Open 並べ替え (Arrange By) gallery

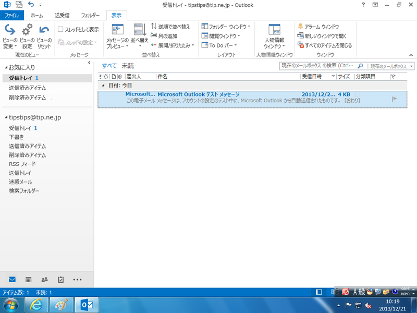[139, 36]
